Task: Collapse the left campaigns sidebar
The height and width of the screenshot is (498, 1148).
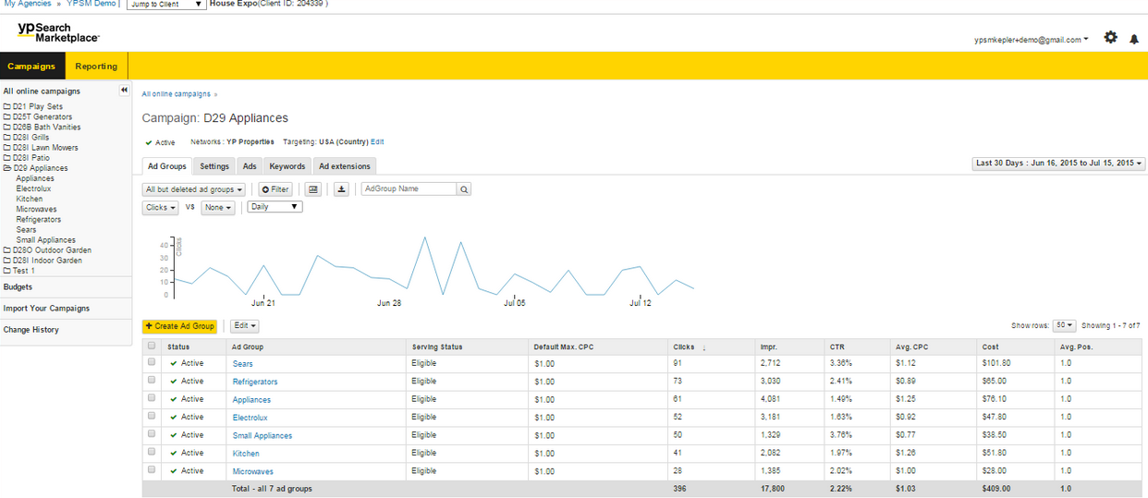Action: (124, 91)
